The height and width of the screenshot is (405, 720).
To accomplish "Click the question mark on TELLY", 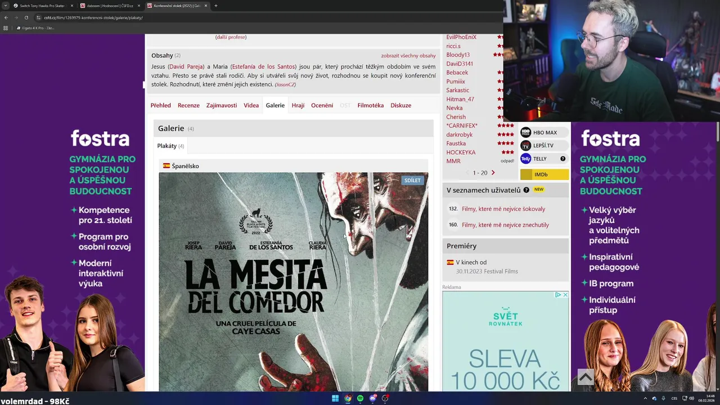I will tap(562, 159).
